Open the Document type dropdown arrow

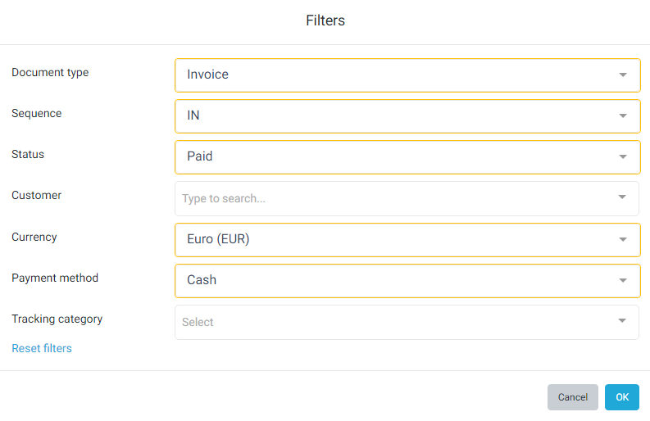pyautogui.click(x=623, y=75)
